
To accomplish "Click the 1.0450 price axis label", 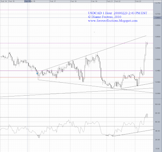I will tap(158, 71).
